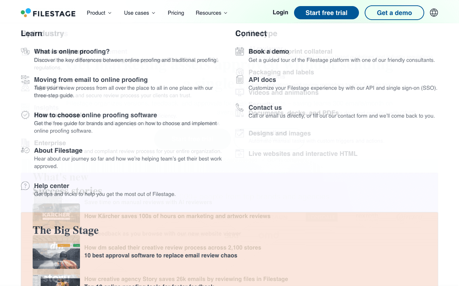The height and width of the screenshot is (286, 459).
Task: Open How to choose online proofing software
Action: [x=95, y=115]
